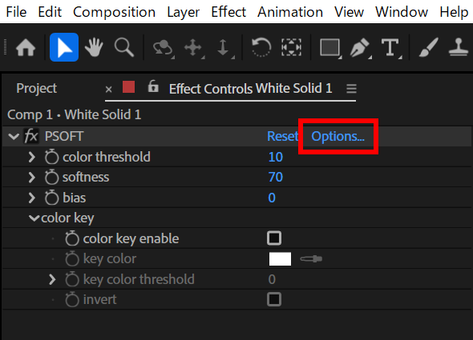473x340 pixels.
Task: Toggle the invert checkbox
Action: coord(274,299)
